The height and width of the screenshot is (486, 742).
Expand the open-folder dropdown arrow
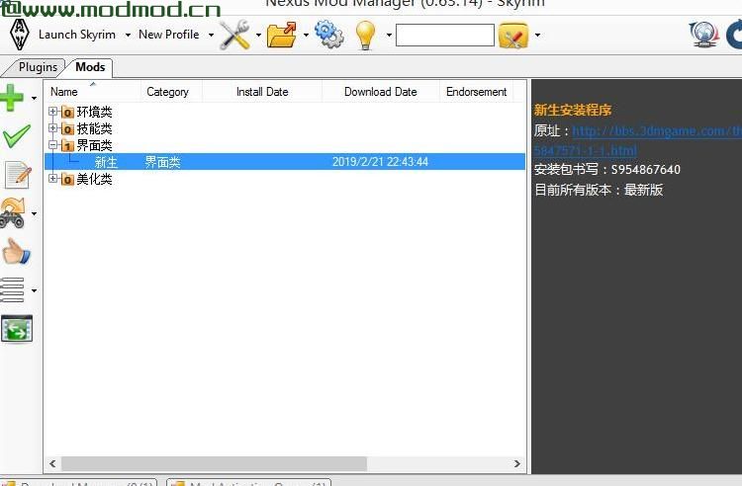click(306, 35)
